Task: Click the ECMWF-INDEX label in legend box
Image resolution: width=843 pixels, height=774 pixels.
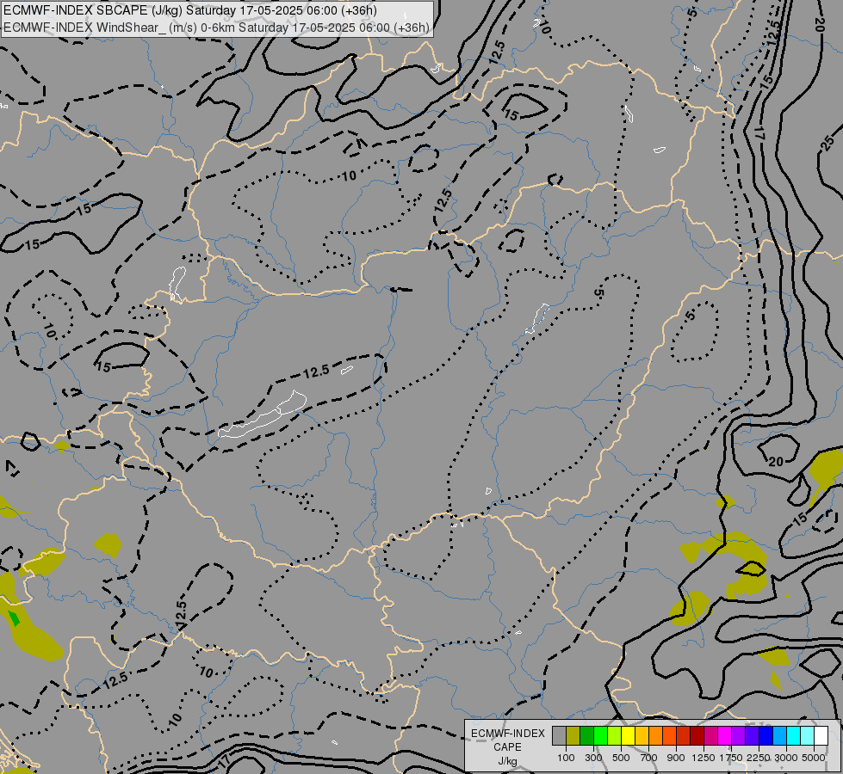Action: [x=508, y=734]
